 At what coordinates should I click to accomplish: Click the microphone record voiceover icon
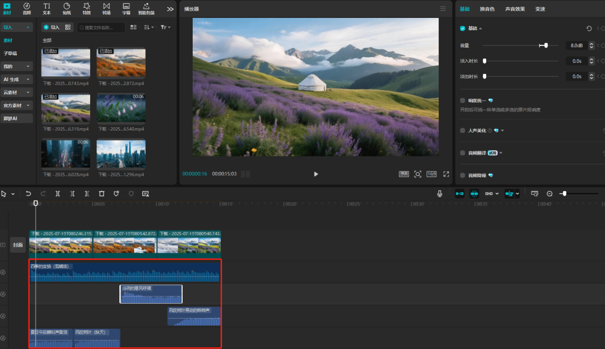(x=440, y=193)
